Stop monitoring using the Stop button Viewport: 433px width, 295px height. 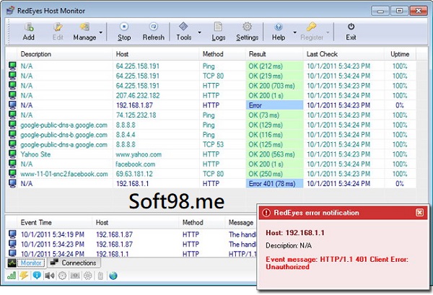pyautogui.click(x=124, y=32)
